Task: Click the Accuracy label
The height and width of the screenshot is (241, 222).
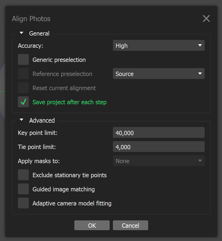Action: click(x=30, y=46)
